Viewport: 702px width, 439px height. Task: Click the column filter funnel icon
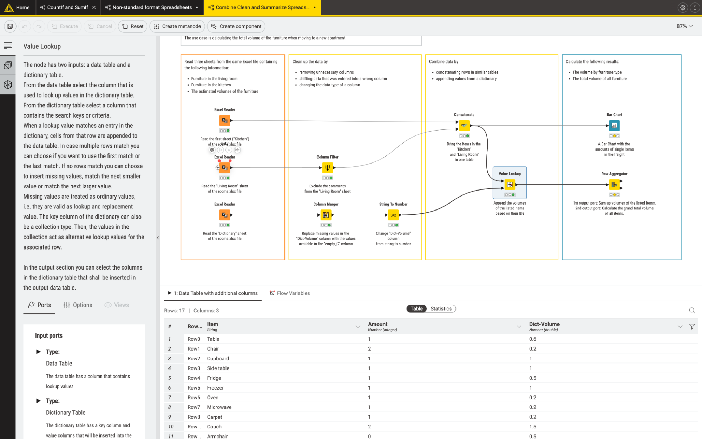pyautogui.click(x=692, y=326)
